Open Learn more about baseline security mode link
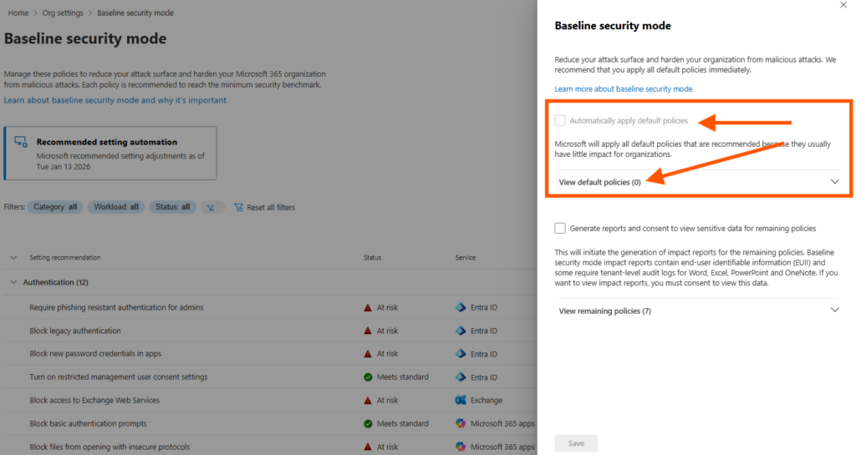Viewport: 856px width, 455px height. pyautogui.click(x=624, y=88)
